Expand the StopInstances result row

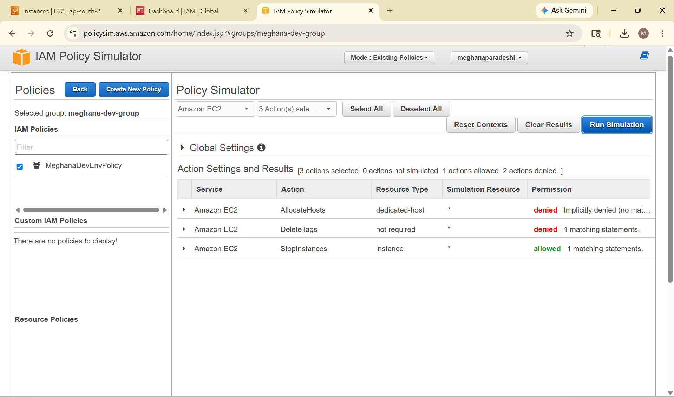(184, 249)
